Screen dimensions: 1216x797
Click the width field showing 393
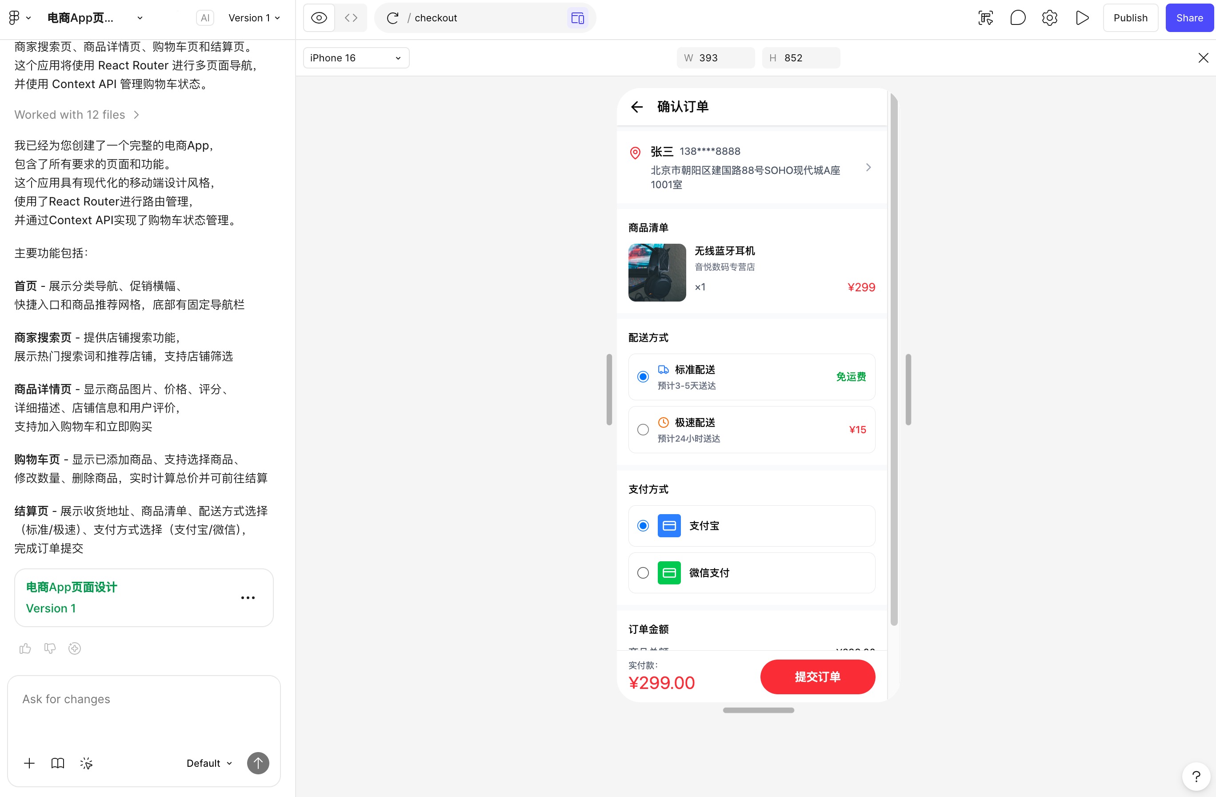[715, 58]
